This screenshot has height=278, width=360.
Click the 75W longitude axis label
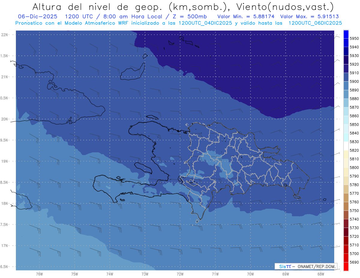point(75,274)
